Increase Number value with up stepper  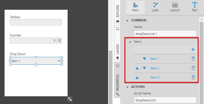coord(59,39)
